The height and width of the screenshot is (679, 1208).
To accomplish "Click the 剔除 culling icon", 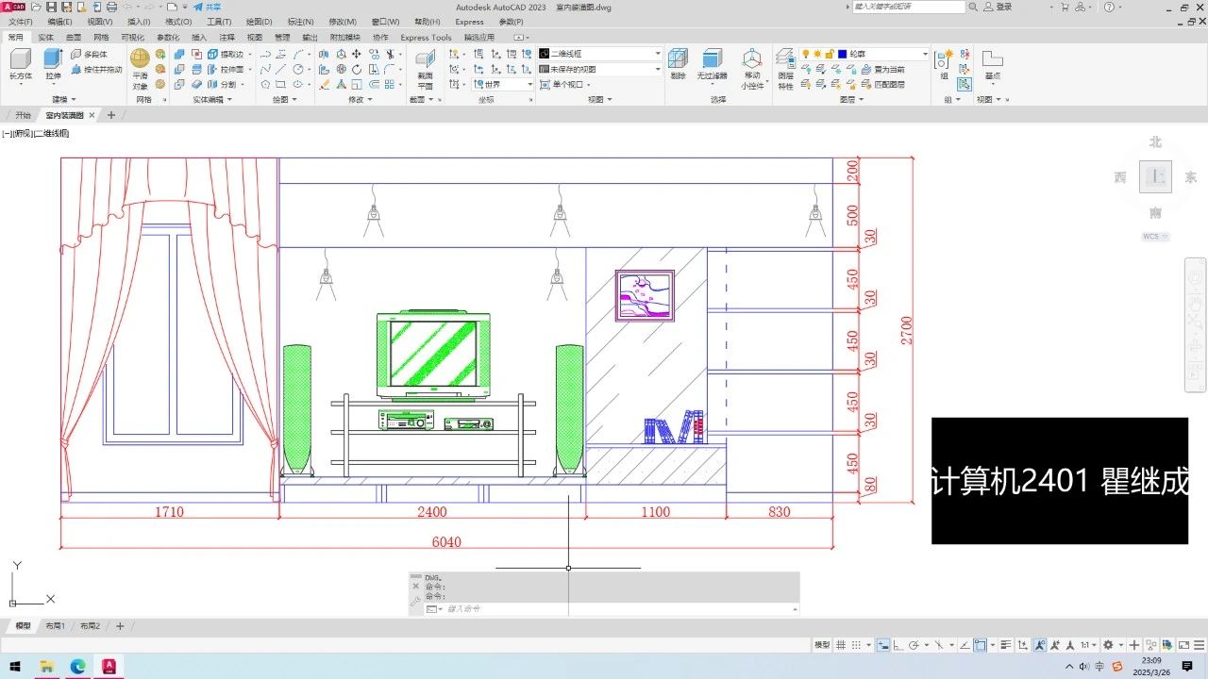I will tap(678, 64).
